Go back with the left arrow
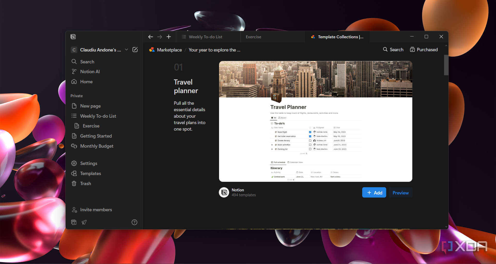This screenshot has width=496, height=264. [151, 37]
